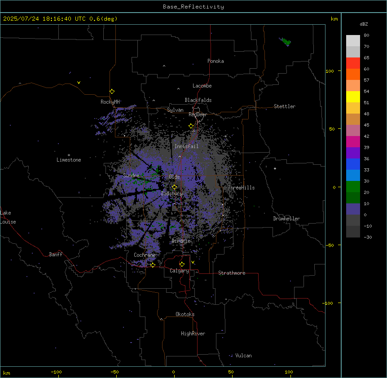This screenshot has width=387, height=378.
Task: Click the Banff label
Action: [56, 255]
